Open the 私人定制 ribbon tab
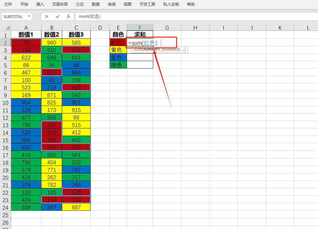 coord(171,4)
